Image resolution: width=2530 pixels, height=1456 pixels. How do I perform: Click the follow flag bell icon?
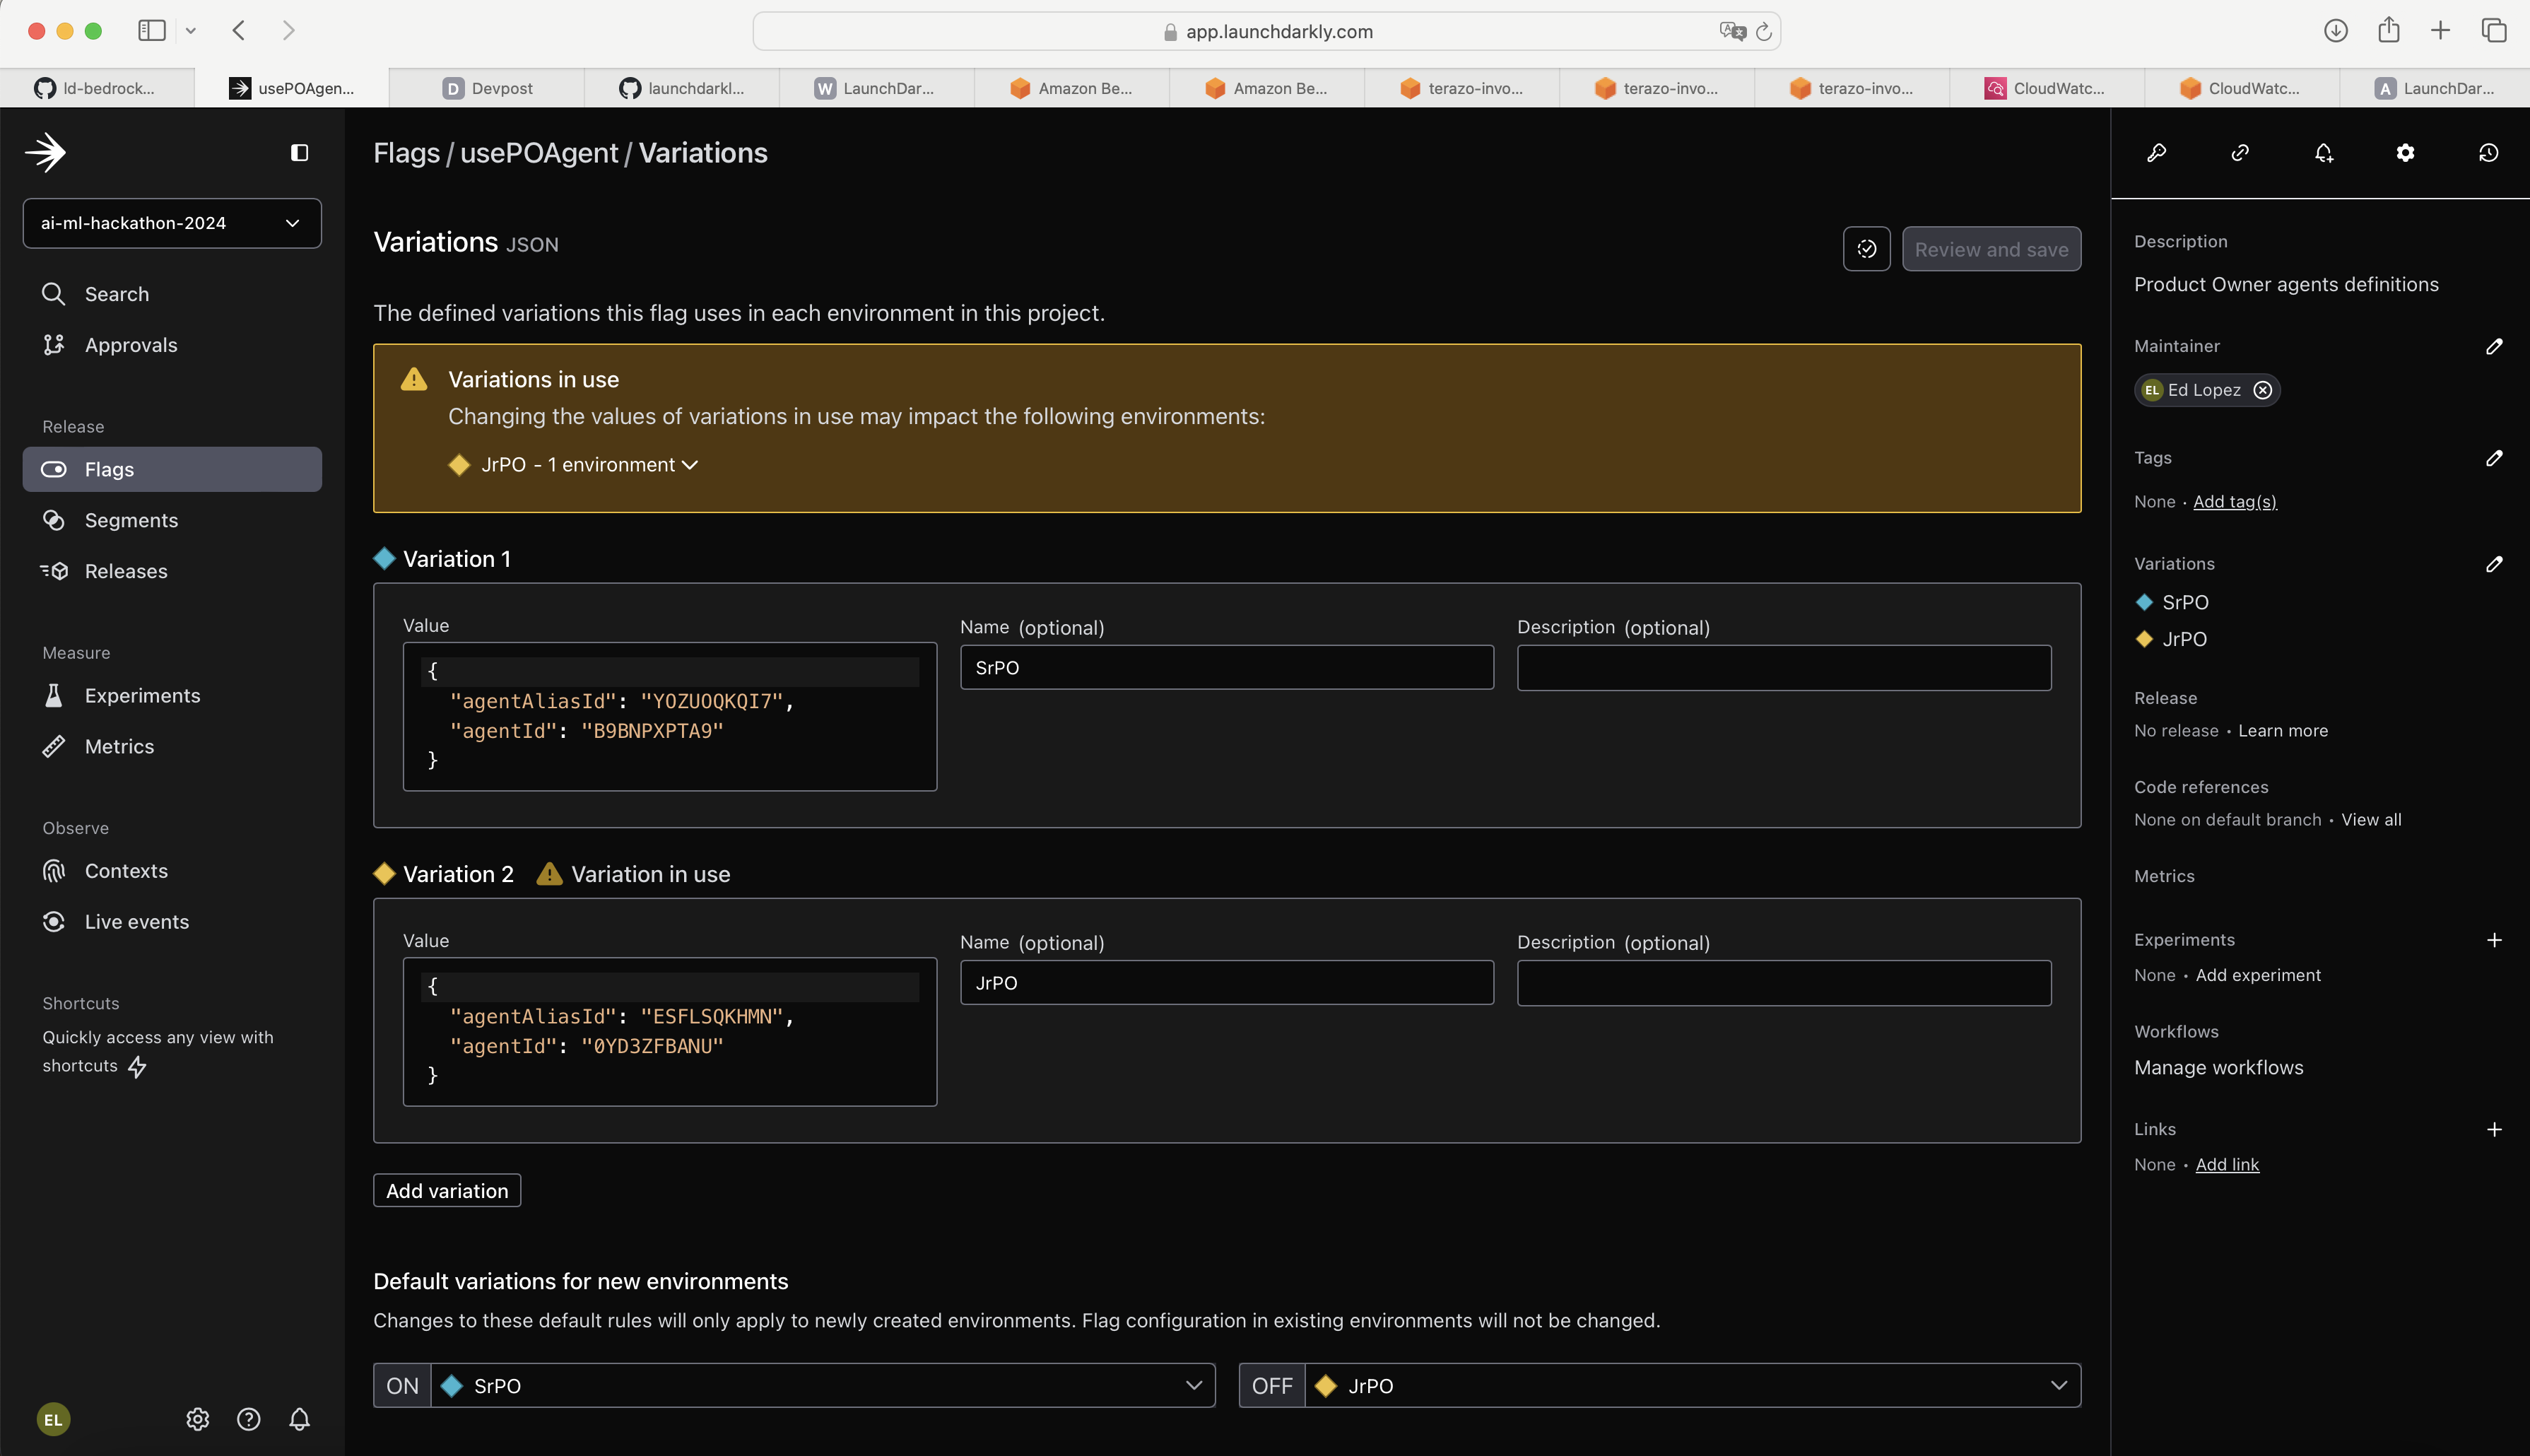tap(2323, 153)
